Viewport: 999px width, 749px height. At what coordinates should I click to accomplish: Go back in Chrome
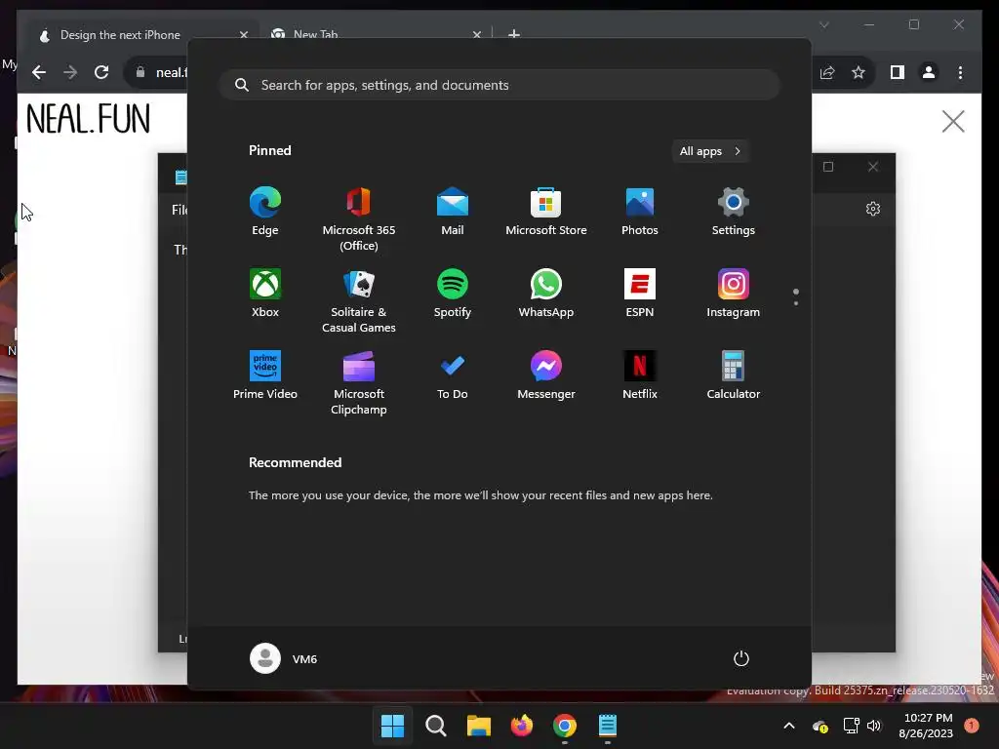[39, 72]
